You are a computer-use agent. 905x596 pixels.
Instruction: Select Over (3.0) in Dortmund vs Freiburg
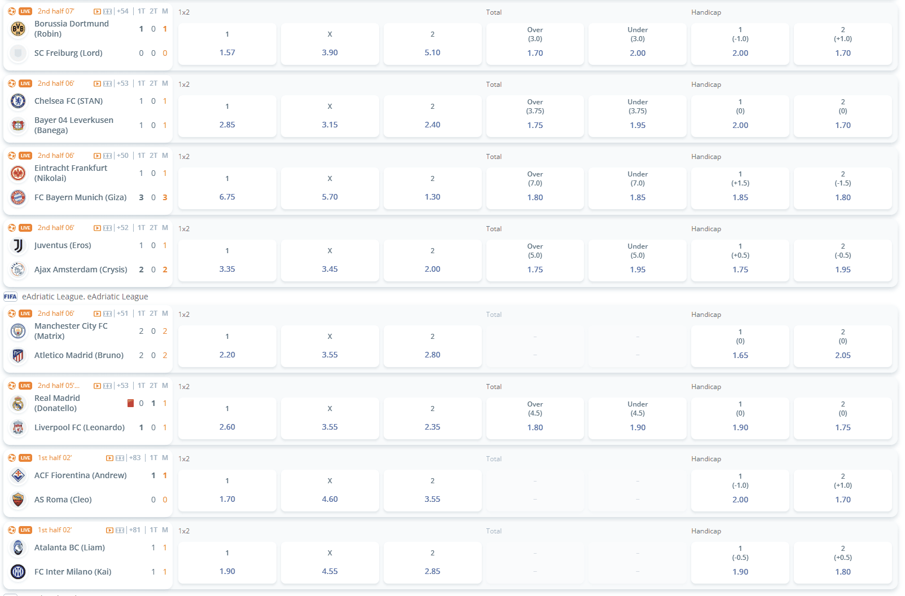535,44
